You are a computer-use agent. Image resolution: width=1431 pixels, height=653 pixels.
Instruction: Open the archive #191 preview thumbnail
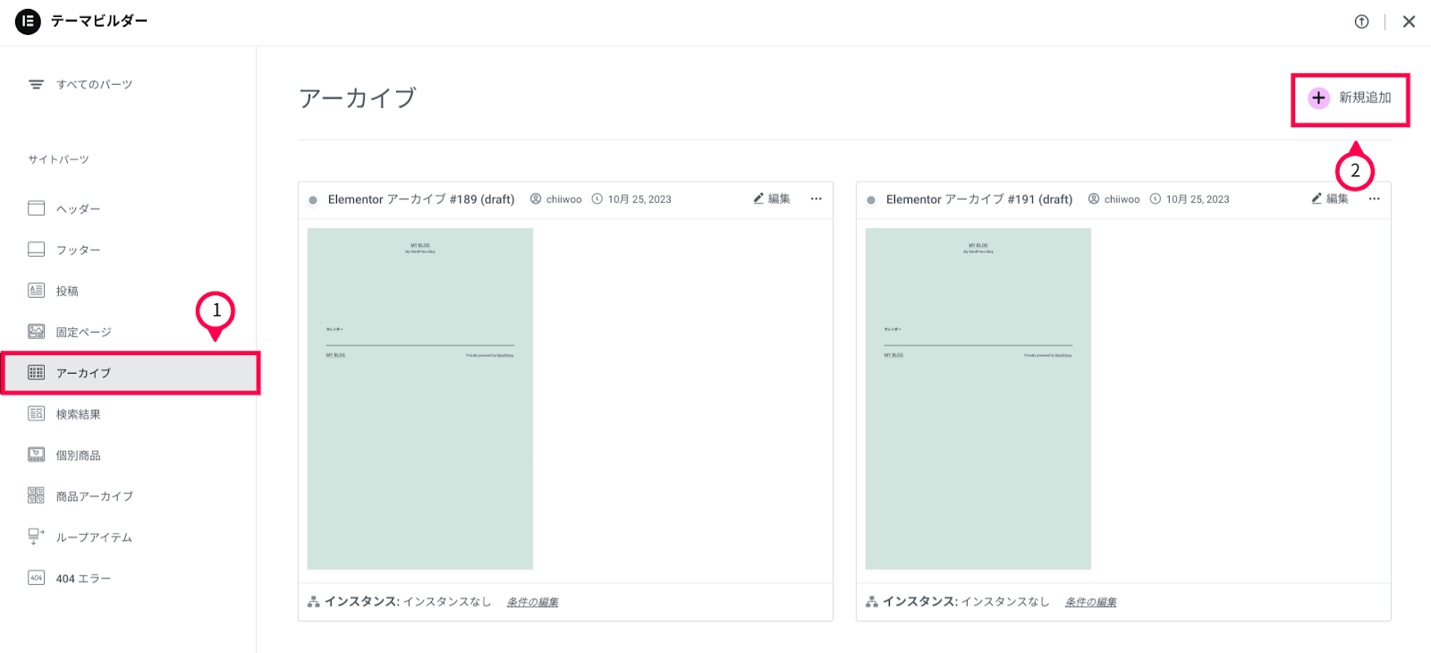978,399
